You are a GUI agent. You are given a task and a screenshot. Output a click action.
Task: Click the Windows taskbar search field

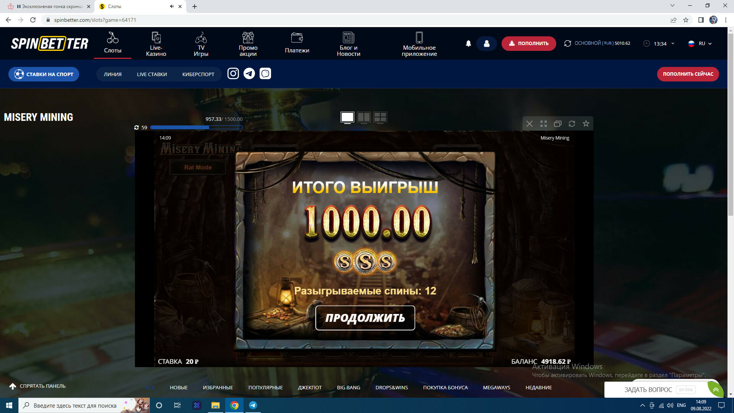coord(75,405)
